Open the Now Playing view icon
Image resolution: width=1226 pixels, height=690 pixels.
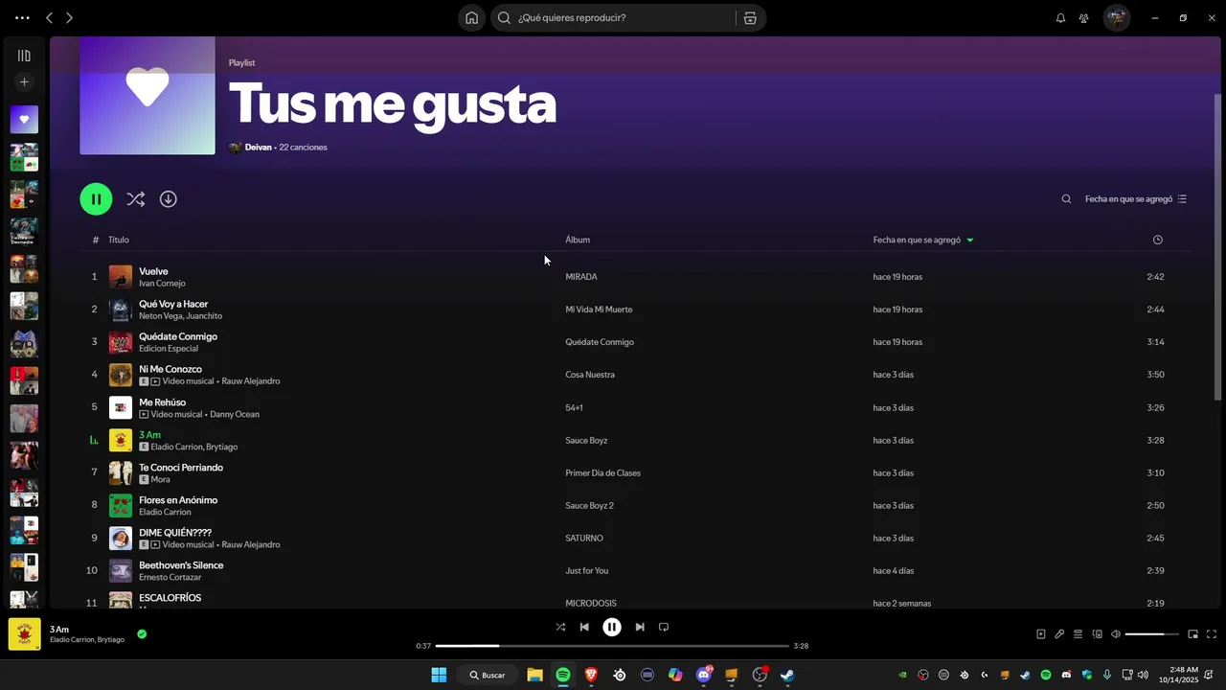point(1041,634)
